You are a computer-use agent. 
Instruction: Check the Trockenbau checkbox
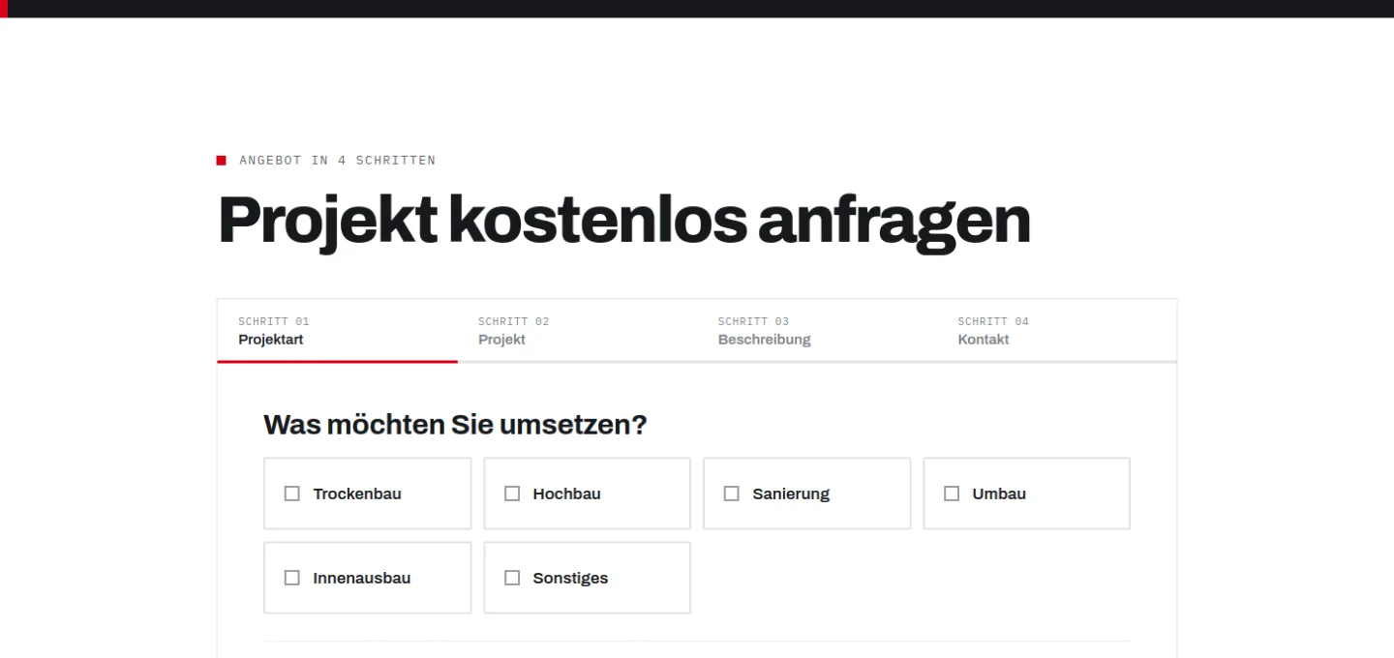coord(292,493)
